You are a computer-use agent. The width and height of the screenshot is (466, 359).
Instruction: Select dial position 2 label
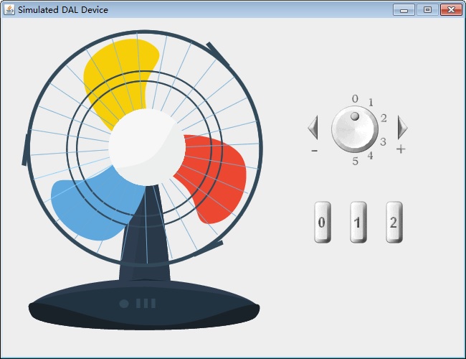pyautogui.click(x=384, y=118)
